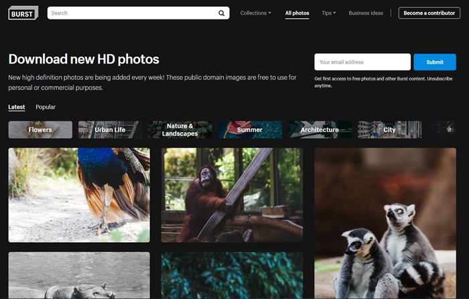Open Nature & Landscapes category
The image size is (469, 299).
point(180,129)
